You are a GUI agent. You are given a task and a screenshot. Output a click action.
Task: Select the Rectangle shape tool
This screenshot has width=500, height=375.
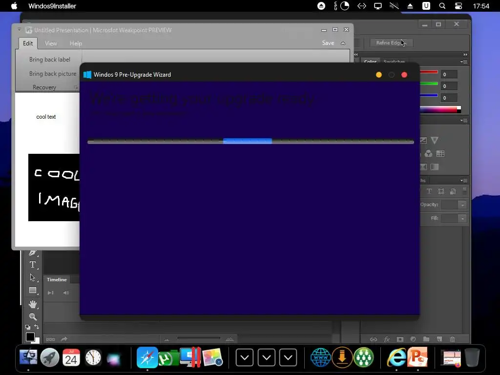coord(33,290)
